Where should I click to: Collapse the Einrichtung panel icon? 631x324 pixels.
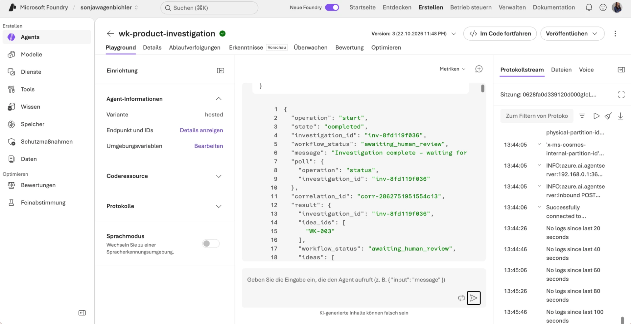point(221,71)
